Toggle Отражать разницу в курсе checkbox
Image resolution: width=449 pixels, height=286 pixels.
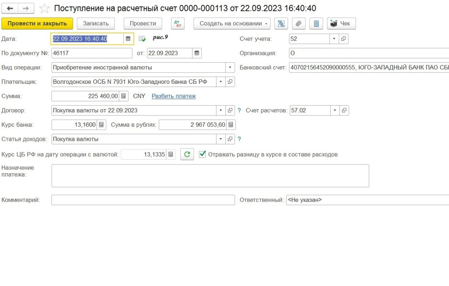click(x=203, y=154)
